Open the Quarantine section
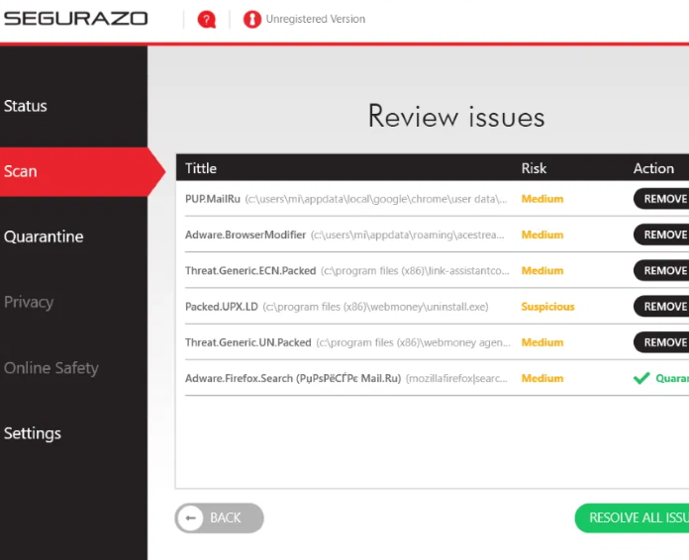The image size is (689, 560). tap(44, 236)
